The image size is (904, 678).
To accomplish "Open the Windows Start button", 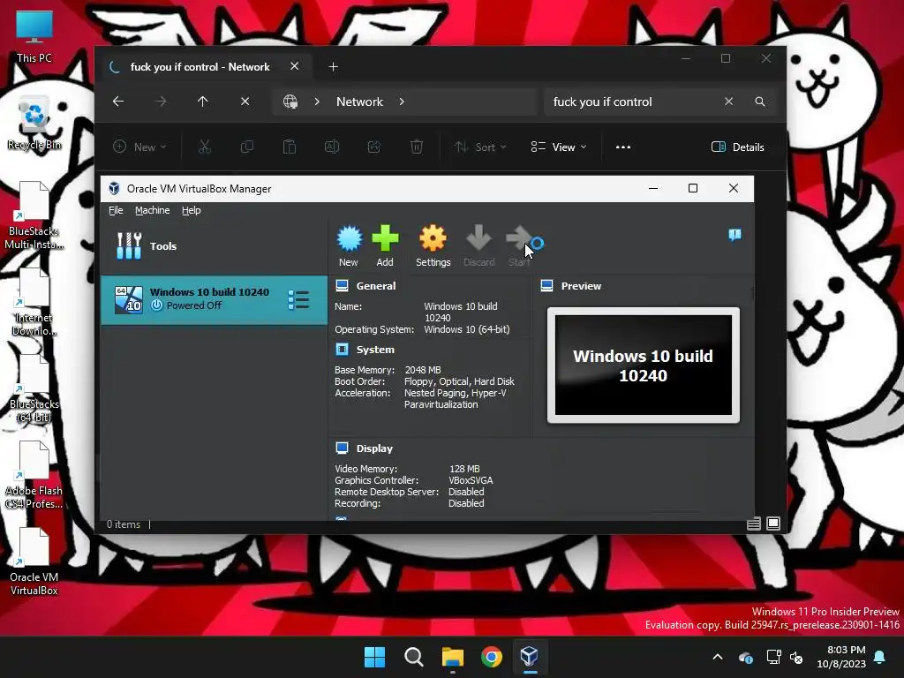I will click(374, 657).
